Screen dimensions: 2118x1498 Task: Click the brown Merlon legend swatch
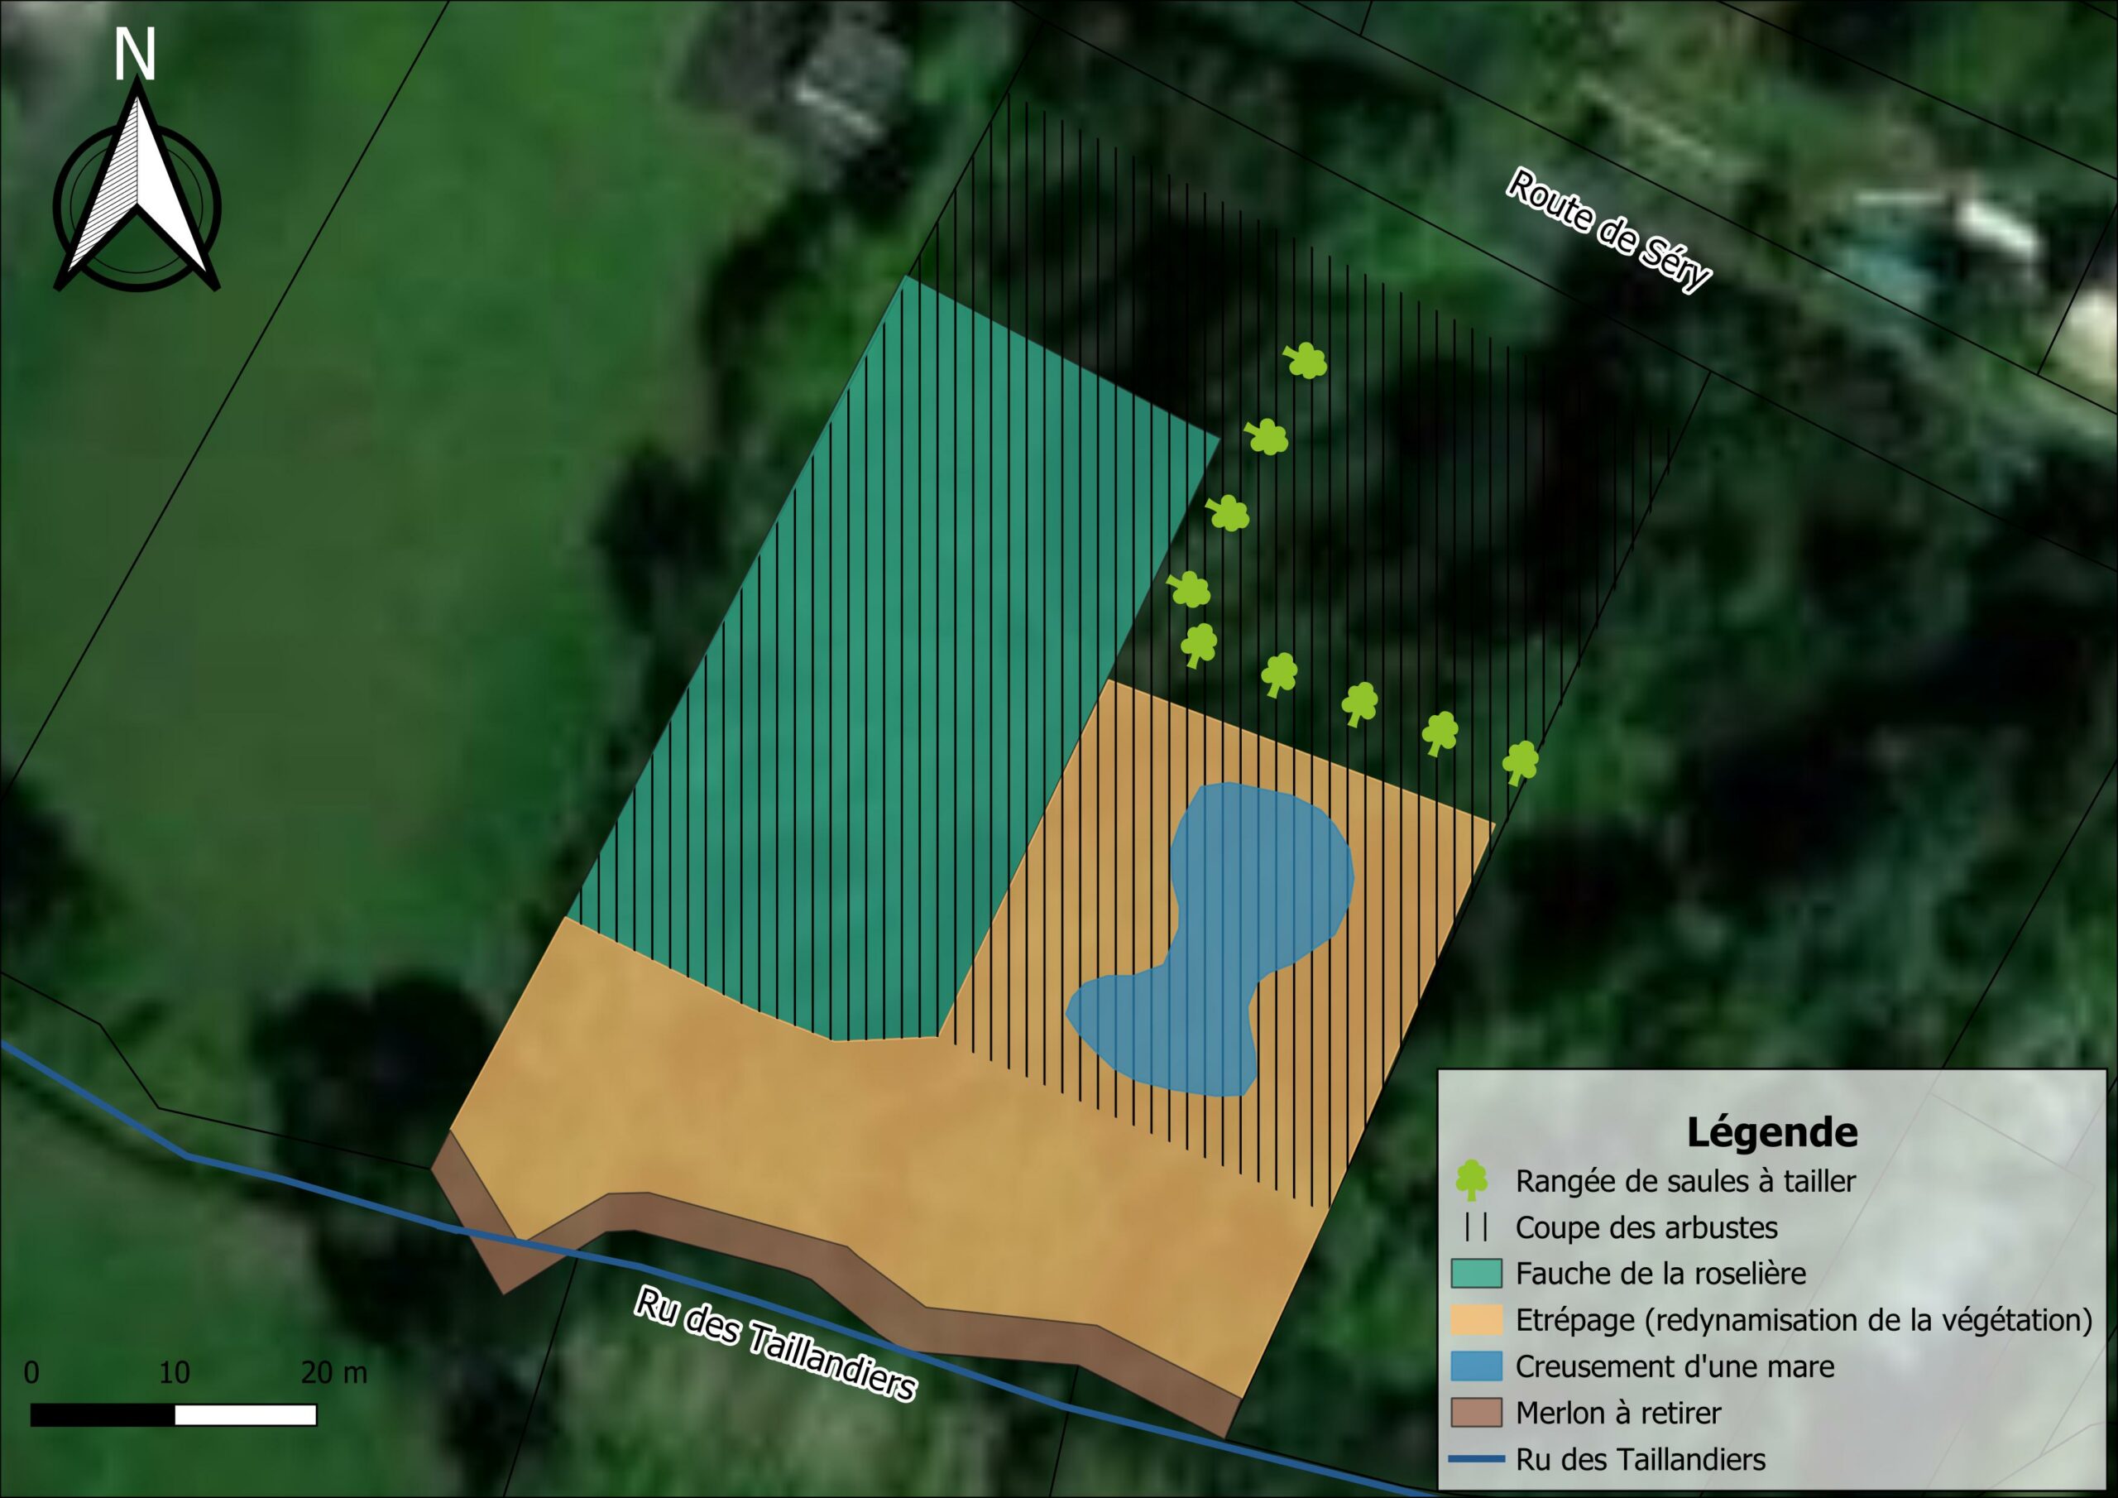pyautogui.click(x=1476, y=1412)
